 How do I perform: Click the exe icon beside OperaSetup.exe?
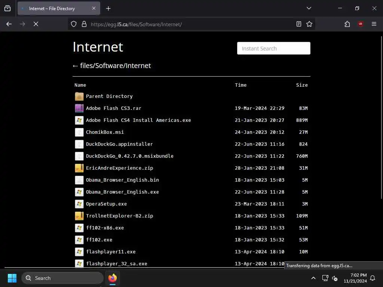tap(79, 204)
